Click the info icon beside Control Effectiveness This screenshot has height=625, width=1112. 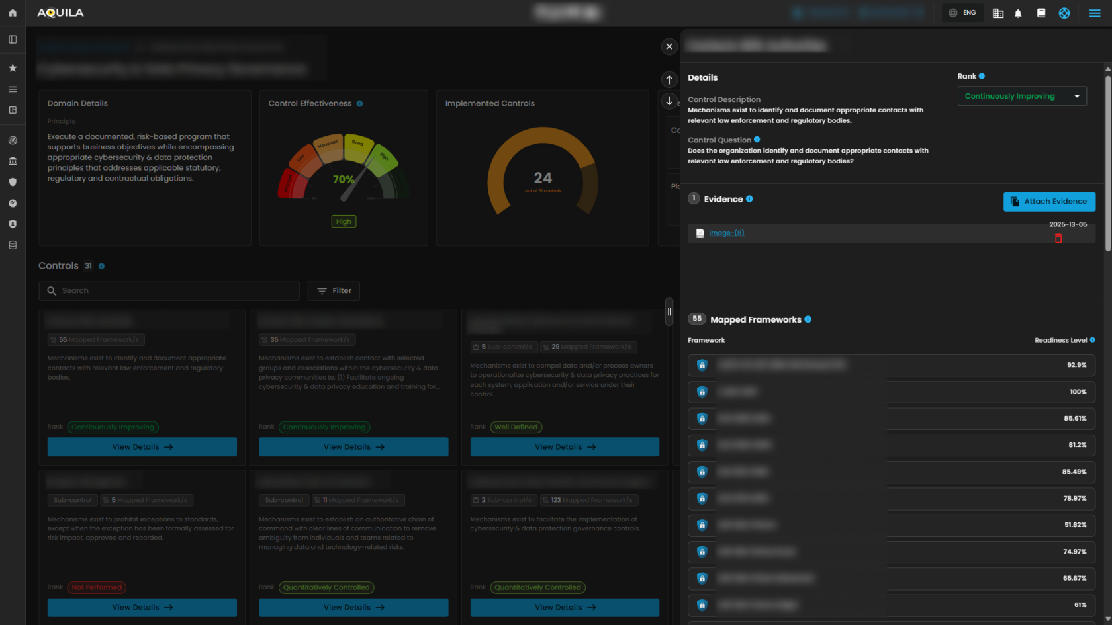(359, 104)
